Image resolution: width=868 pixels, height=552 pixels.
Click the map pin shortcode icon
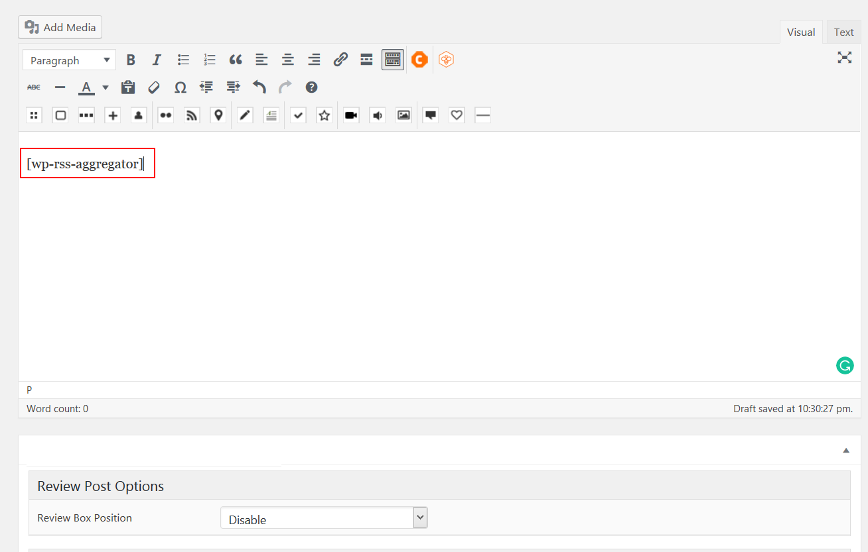218,115
